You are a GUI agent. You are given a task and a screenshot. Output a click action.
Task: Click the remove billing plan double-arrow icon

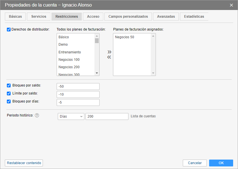tap(109, 57)
